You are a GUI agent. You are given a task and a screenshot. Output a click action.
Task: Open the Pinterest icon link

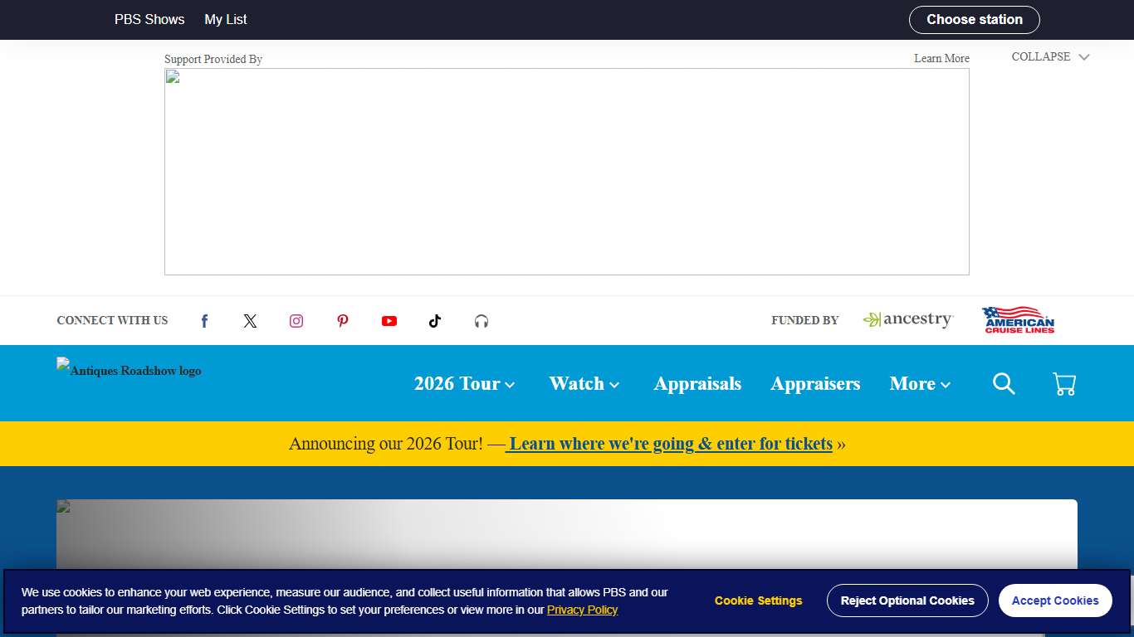point(343,321)
